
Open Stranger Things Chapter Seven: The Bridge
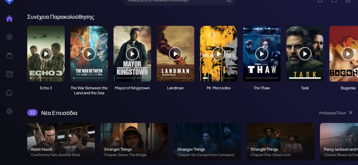(134, 142)
